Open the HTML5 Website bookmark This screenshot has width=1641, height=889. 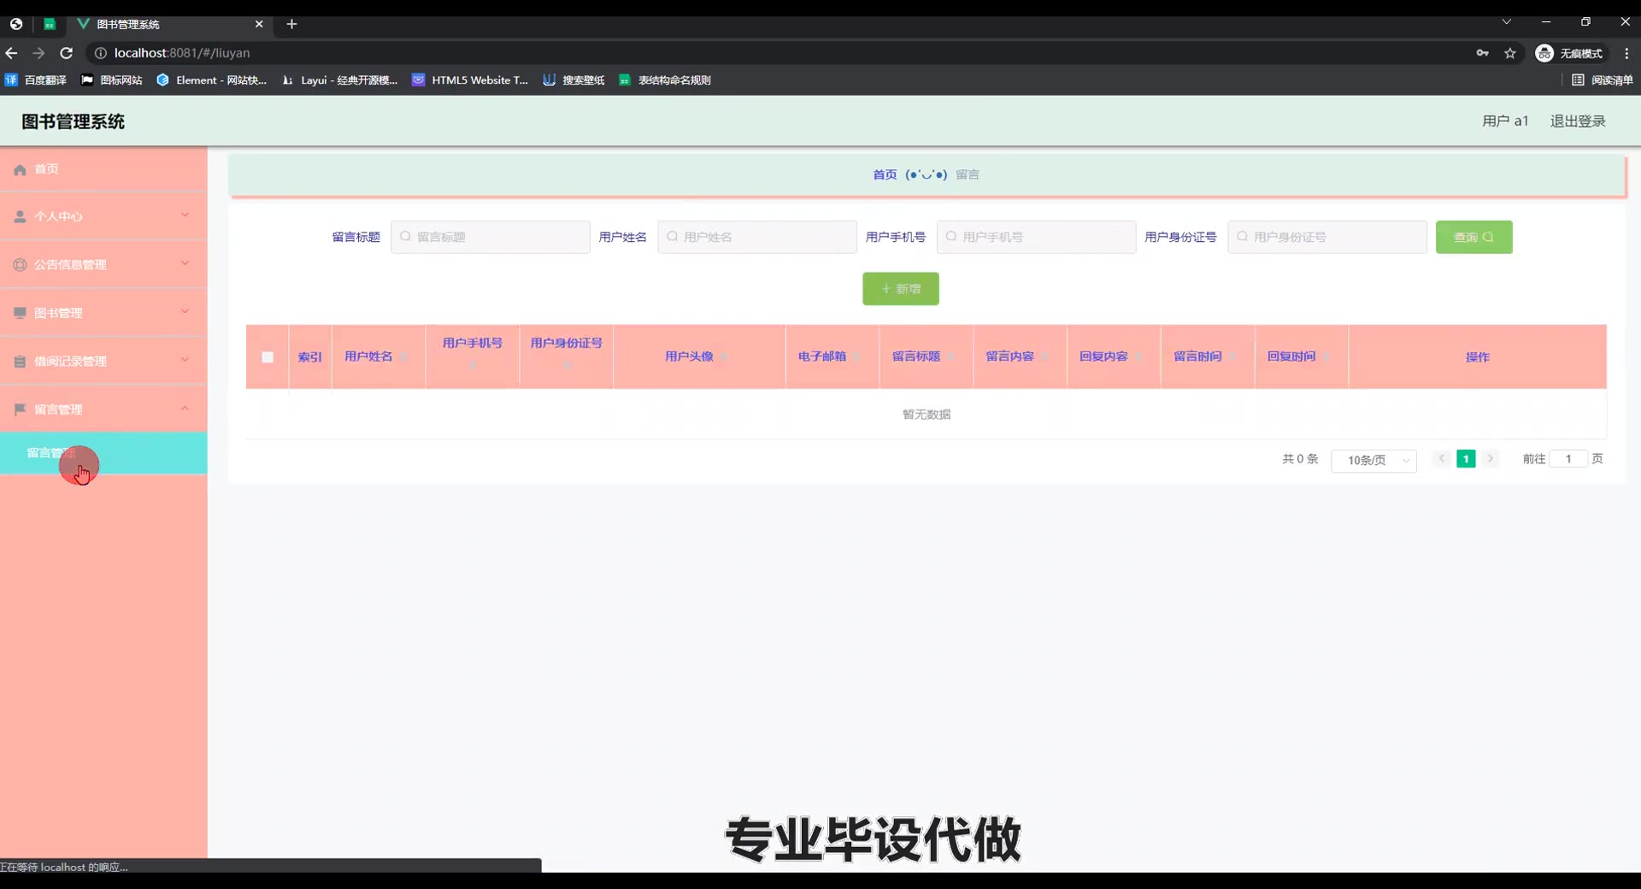click(x=470, y=80)
